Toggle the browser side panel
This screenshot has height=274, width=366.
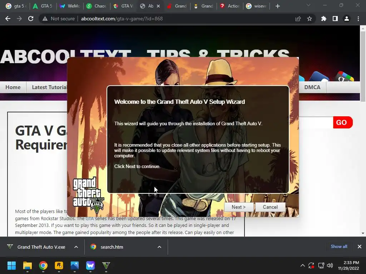(335, 19)
